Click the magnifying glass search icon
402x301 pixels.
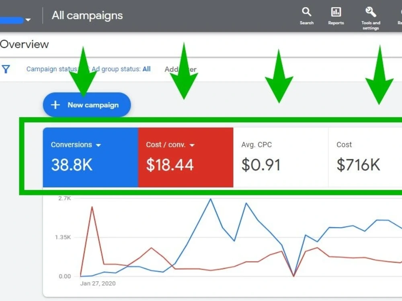[306, 12]
